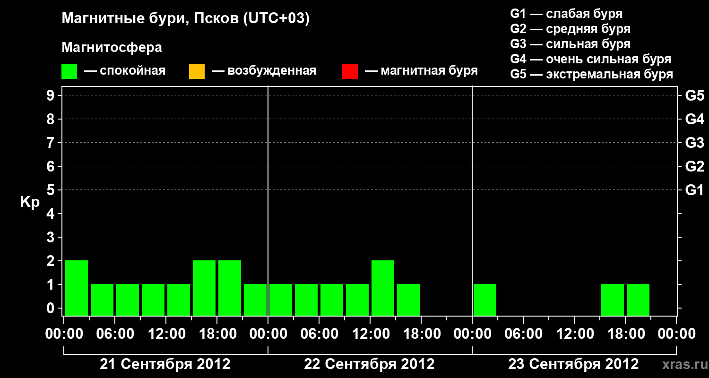The height and width of the screenshot is (378, 709).
Task: Click the '— спокойная' legend label
Action: click(x=125, y=71)
